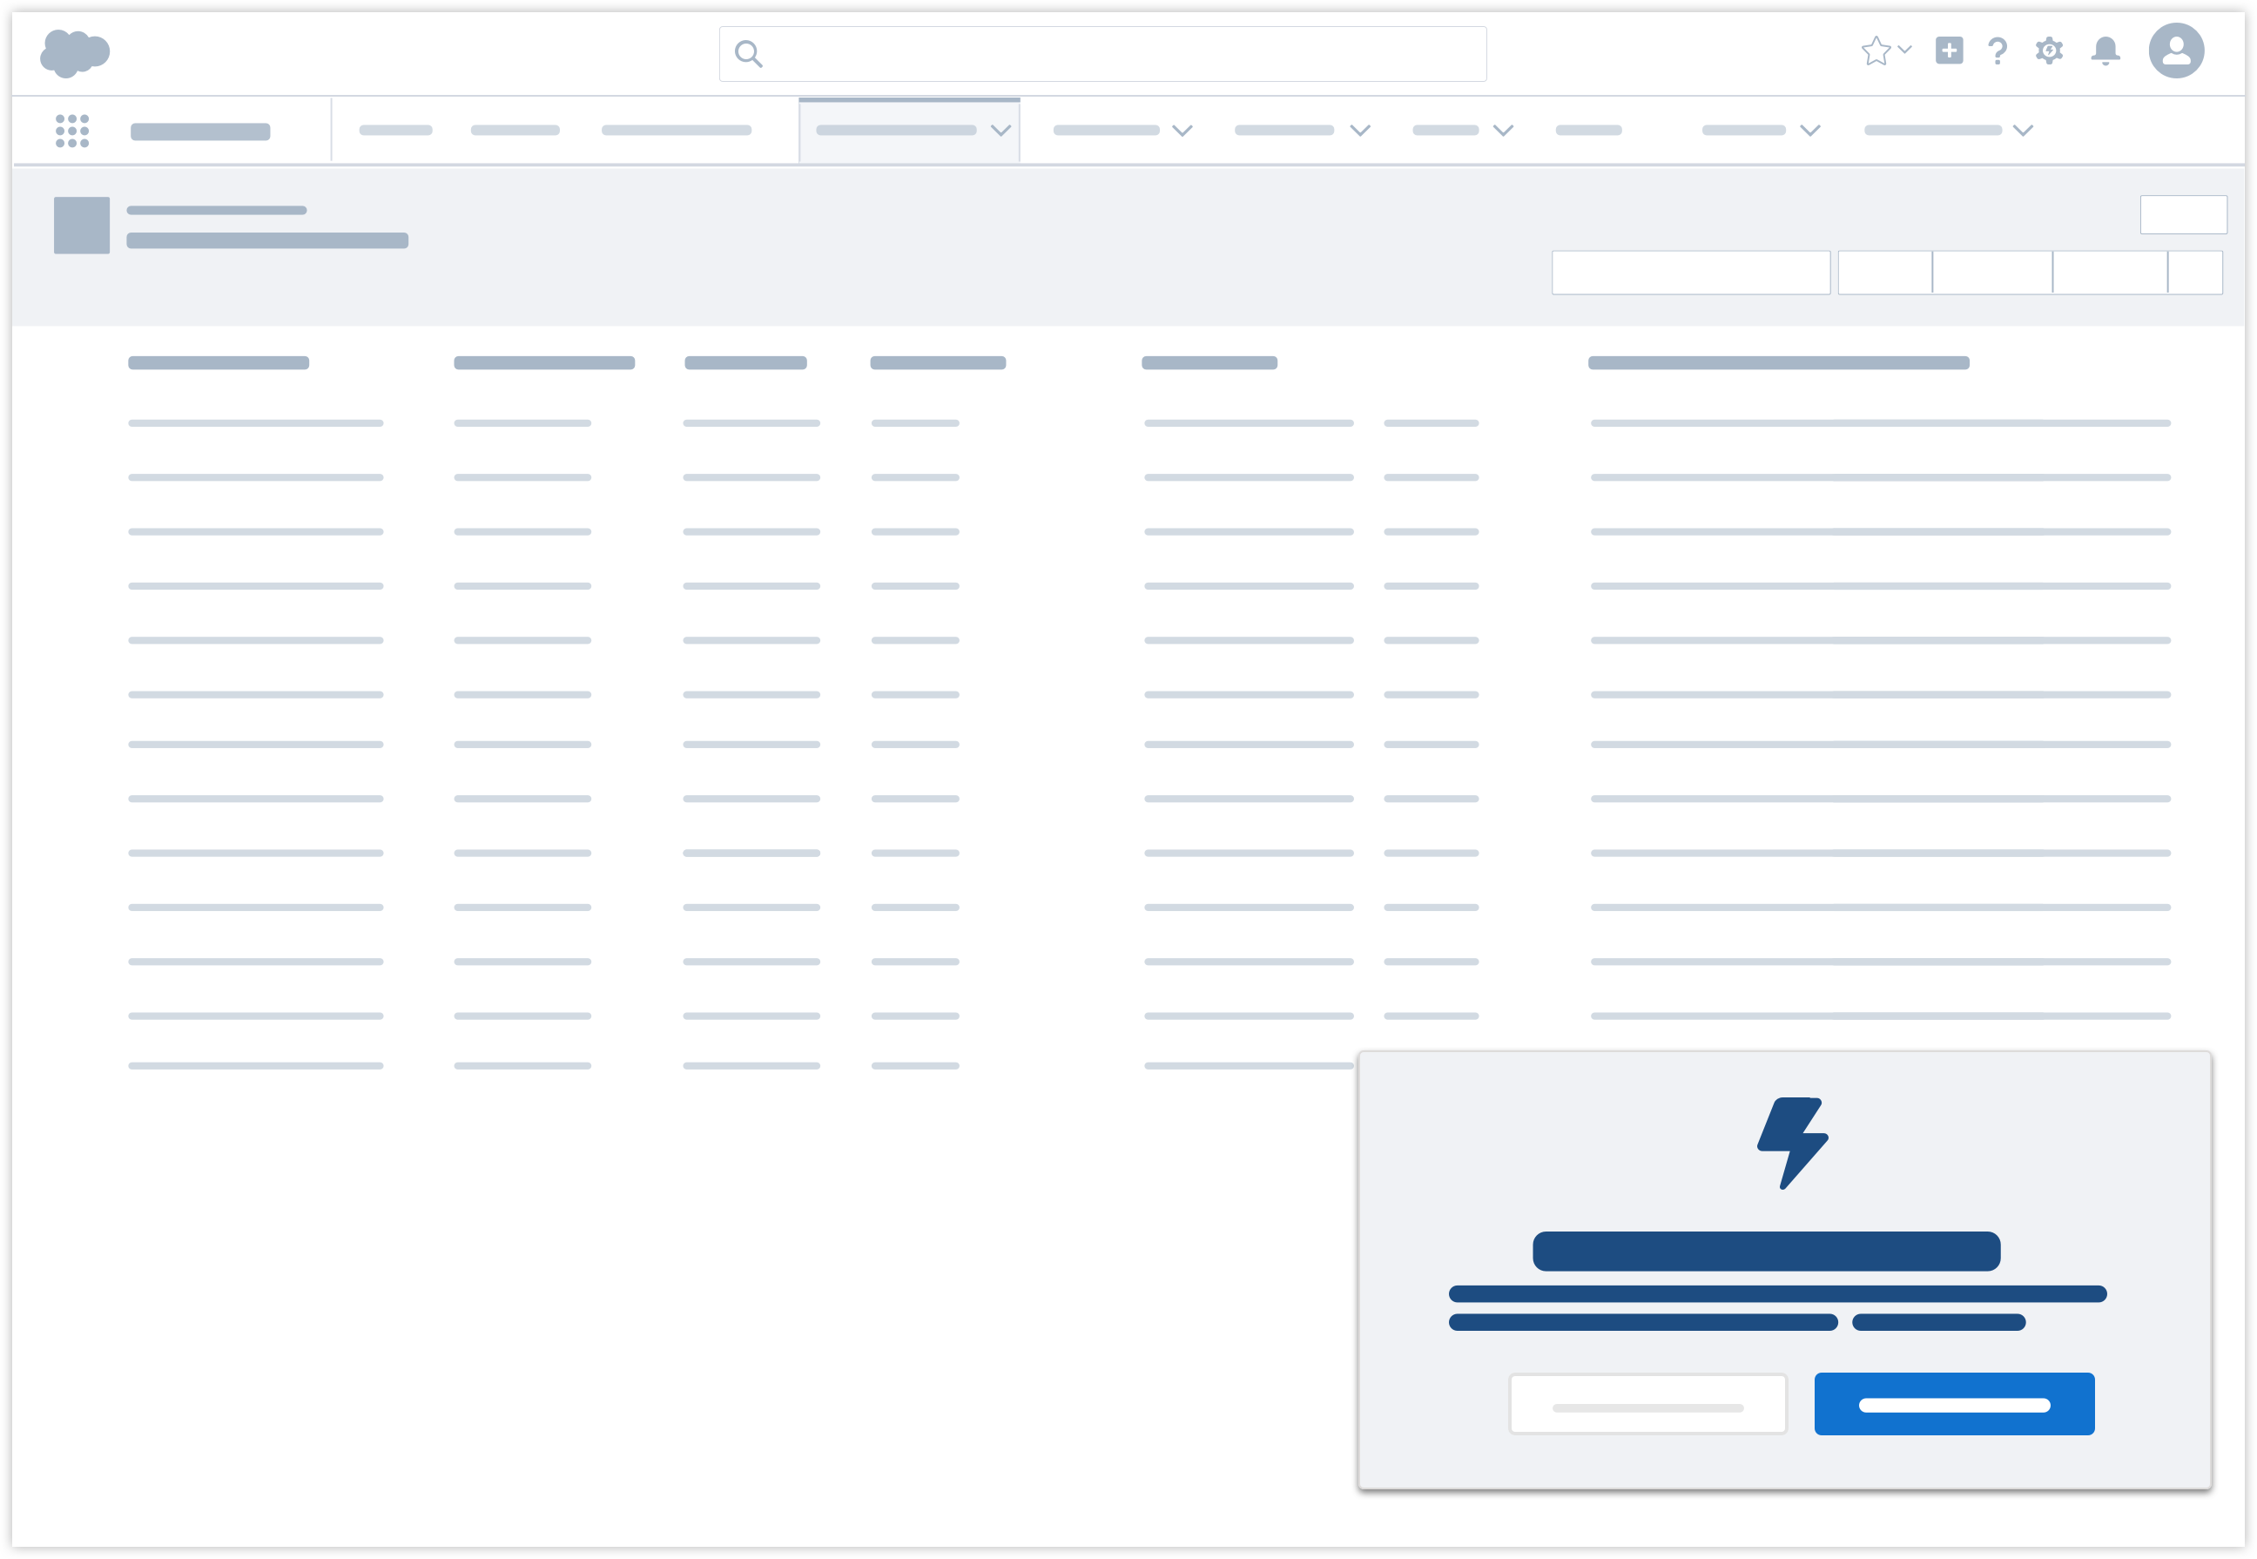Open the chevron after the fifth nav item
This screenshot has width=2257, height=1559.
[x=1182, y=130]
